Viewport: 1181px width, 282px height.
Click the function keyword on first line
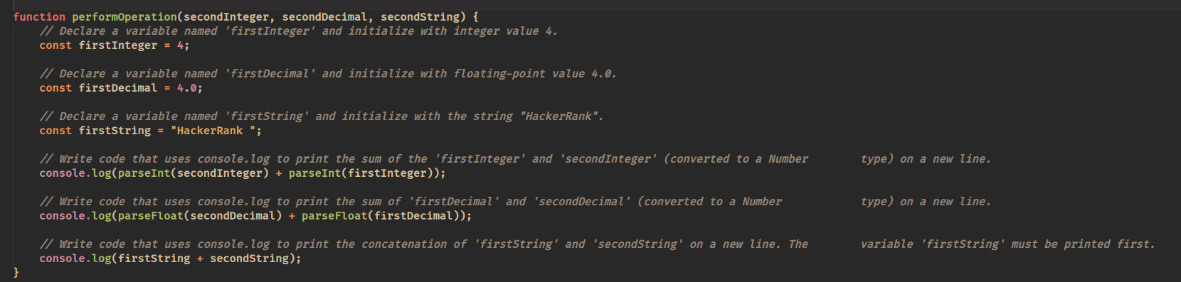pyautogui.click(x=39, y=16)
